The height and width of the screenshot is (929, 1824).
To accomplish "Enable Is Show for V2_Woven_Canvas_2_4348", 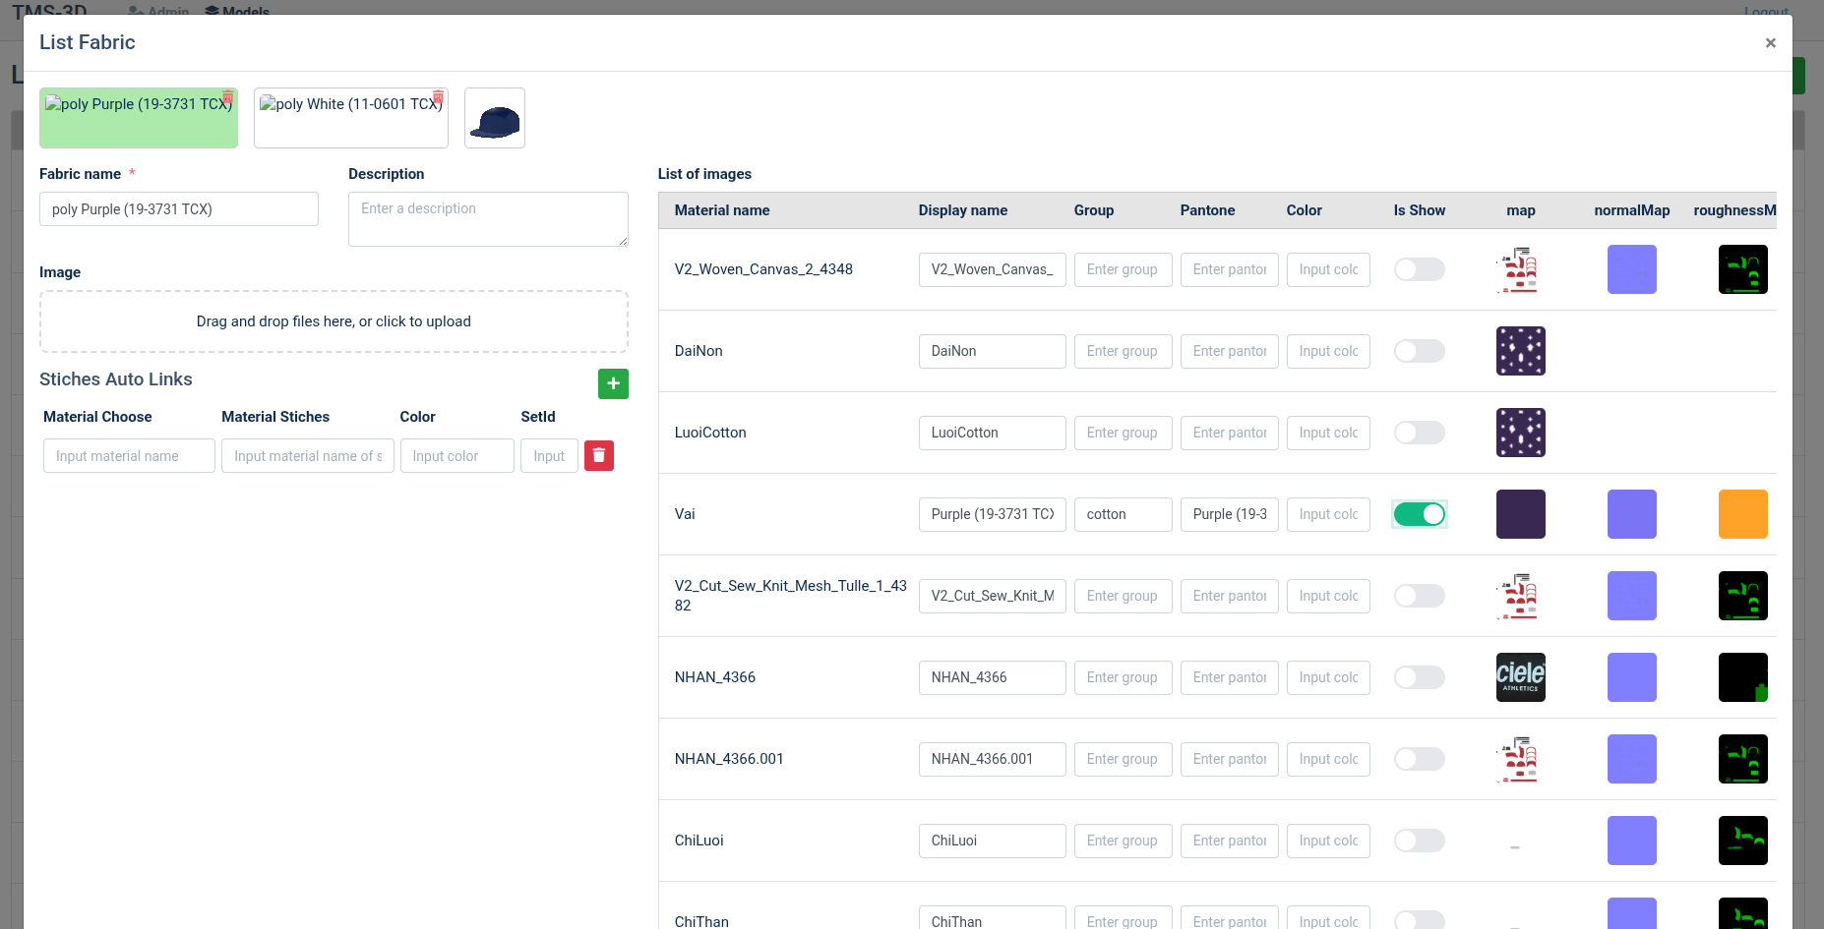I will [1419, 269].
